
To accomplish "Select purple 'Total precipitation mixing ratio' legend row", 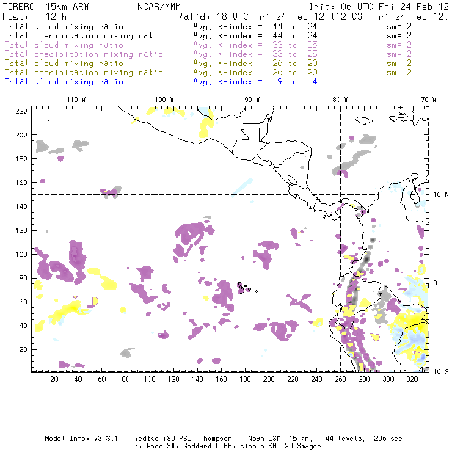I will coord(84,54).
